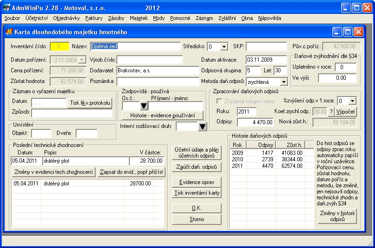Image resolution: width=375 pixels, height=248 pixels.
Task: Click the asset card window icon
Action: click(x=9, y=32)
